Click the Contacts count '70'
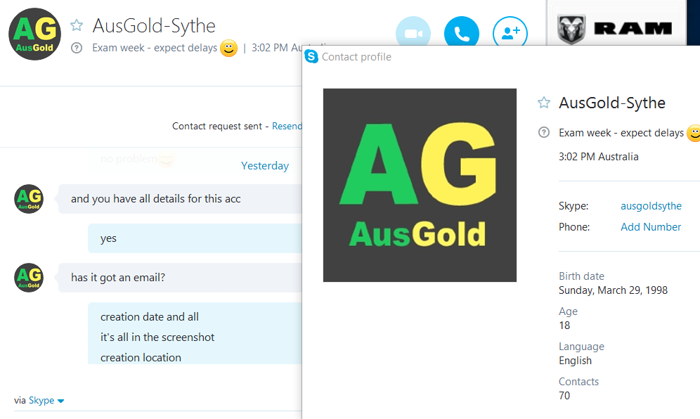Viewport: 700px width, 419px height. coord(564,396)
